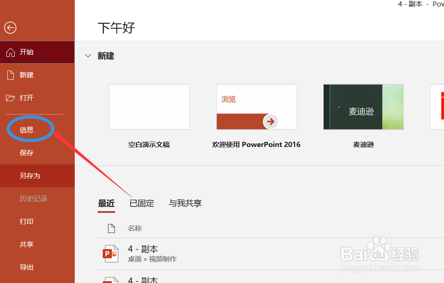Select 保存 in the sidebar

point(26,152)
